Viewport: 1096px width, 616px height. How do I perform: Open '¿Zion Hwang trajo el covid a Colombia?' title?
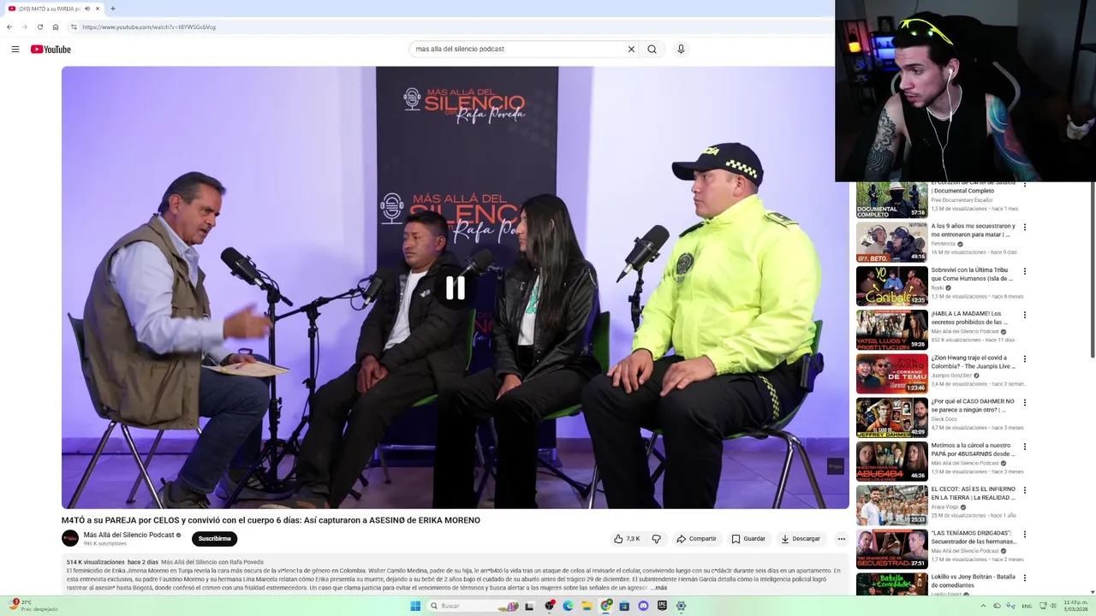(973, 362)
